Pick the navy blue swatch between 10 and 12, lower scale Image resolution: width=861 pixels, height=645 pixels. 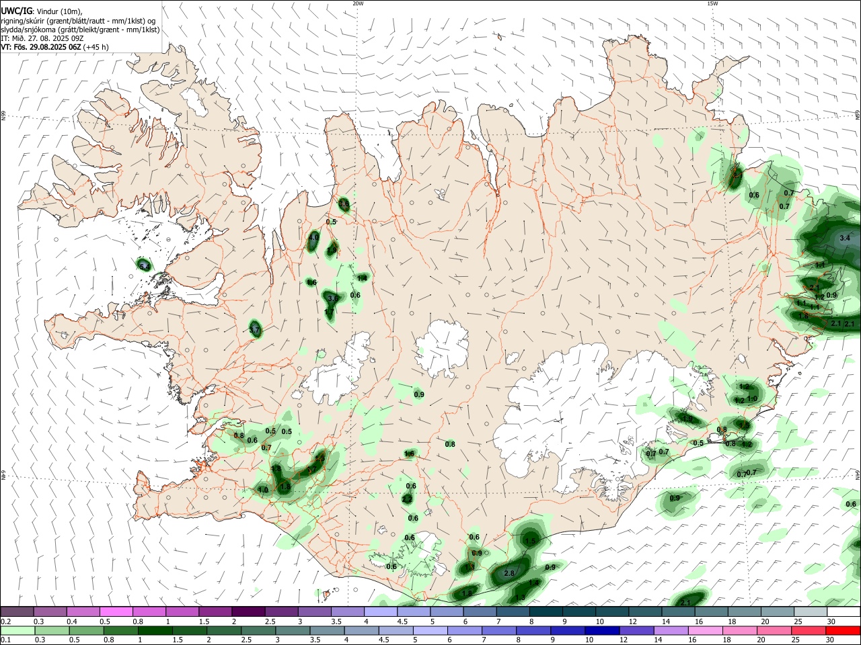[x=601, y=630]
